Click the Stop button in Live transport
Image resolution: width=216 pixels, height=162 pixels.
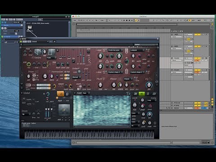[x=127, y=20]
